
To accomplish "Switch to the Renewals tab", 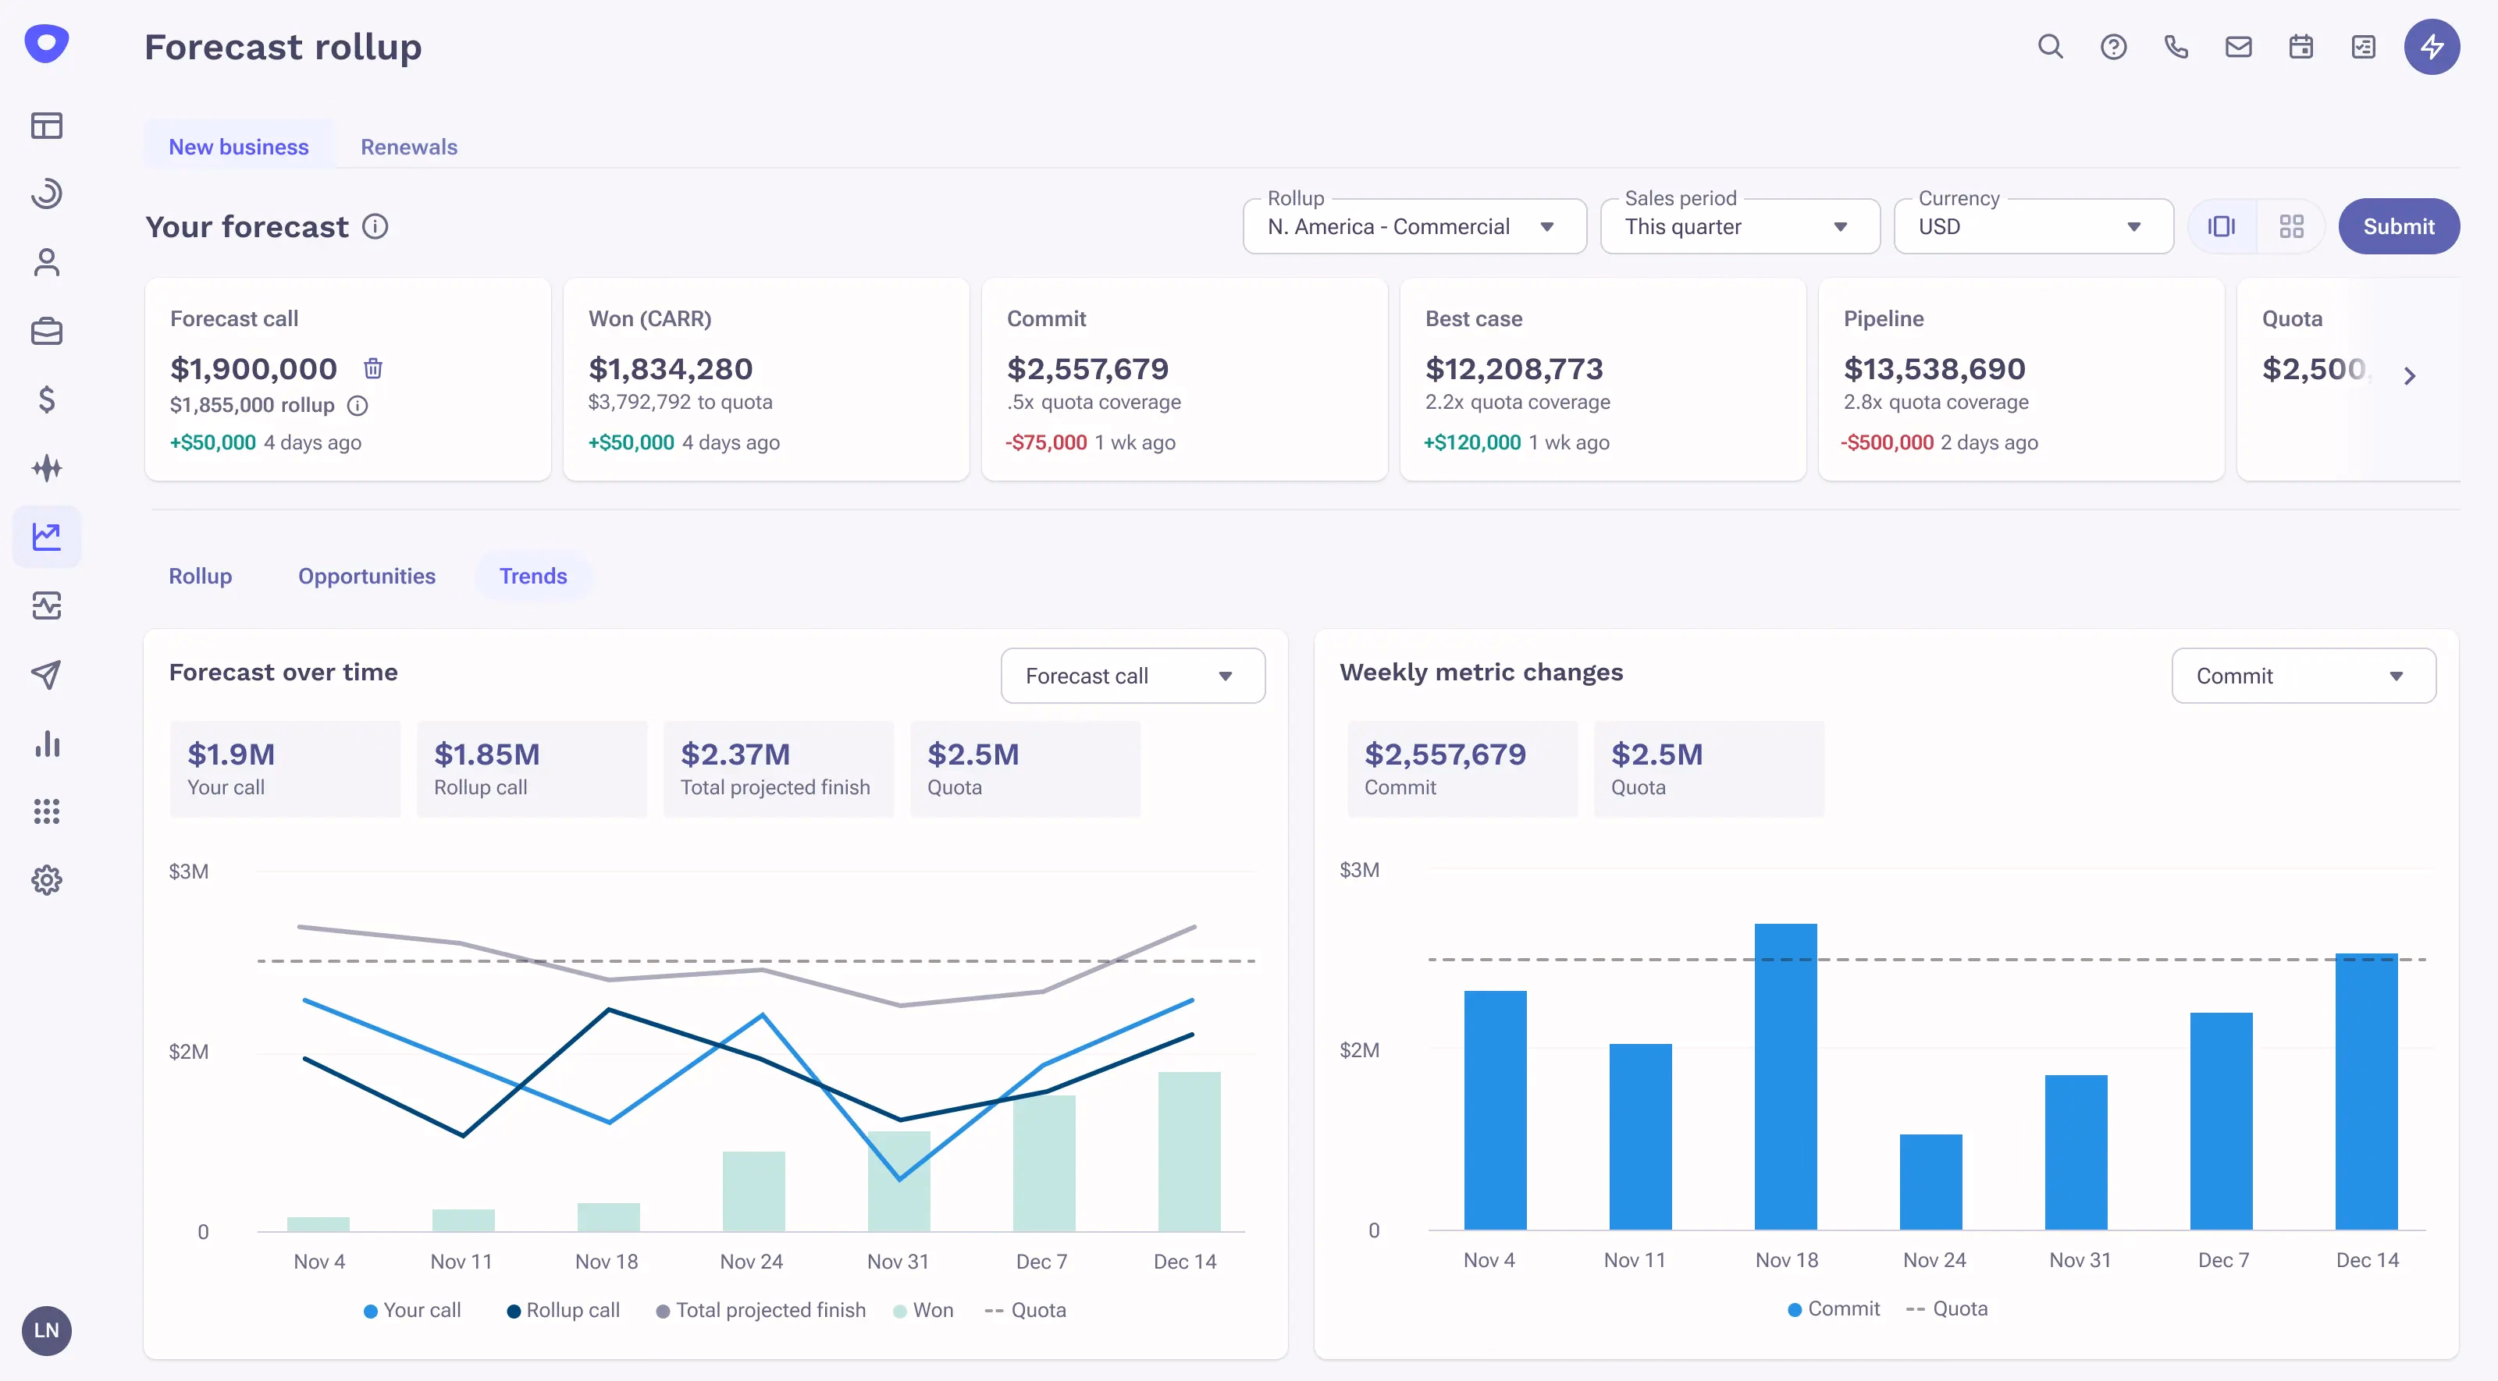I will (408, 147).
